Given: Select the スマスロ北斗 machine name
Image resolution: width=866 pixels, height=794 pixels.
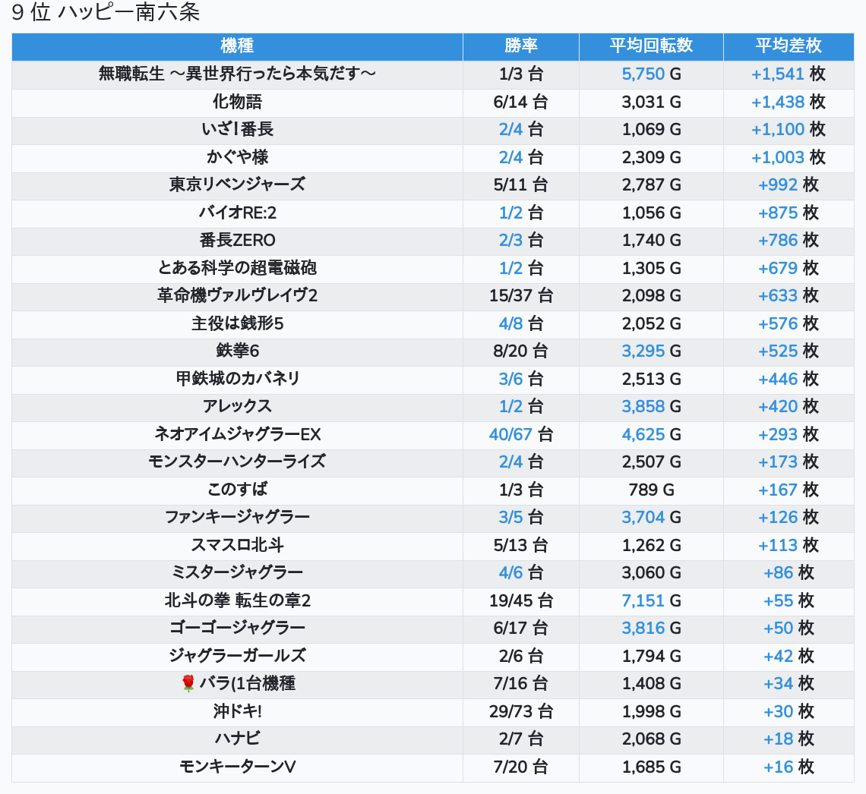Looking at the screenshot, I should click(237, 545).
